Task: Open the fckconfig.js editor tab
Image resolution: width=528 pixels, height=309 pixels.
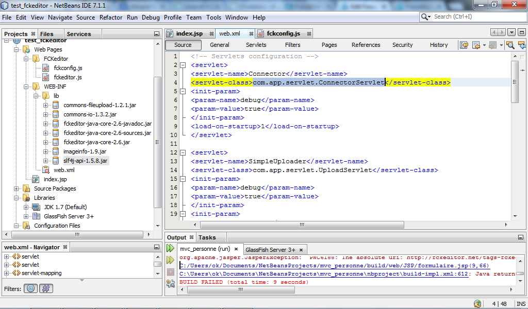Action: click(283, 33)
